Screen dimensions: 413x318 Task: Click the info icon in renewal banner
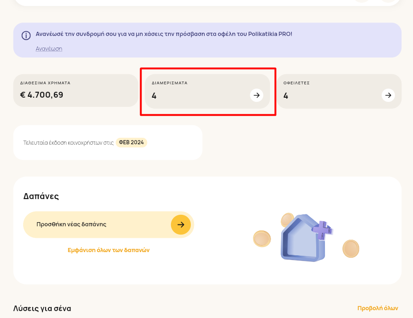pyautogui.click(x=26, y=35)
